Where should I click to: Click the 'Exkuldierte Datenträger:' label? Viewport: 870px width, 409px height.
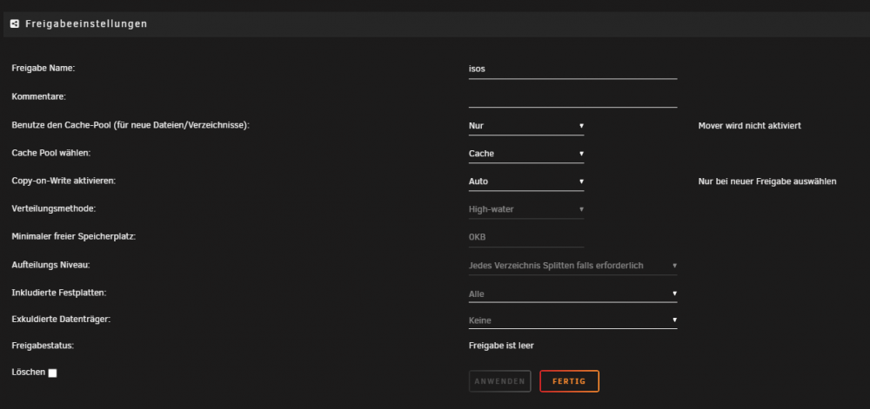click(x=62, y=320)
